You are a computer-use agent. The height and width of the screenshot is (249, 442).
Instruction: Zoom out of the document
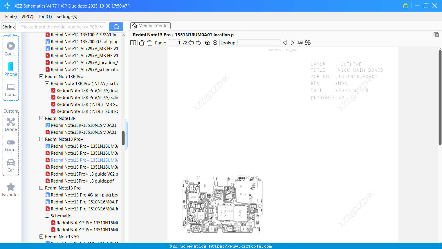click(215, 43)
